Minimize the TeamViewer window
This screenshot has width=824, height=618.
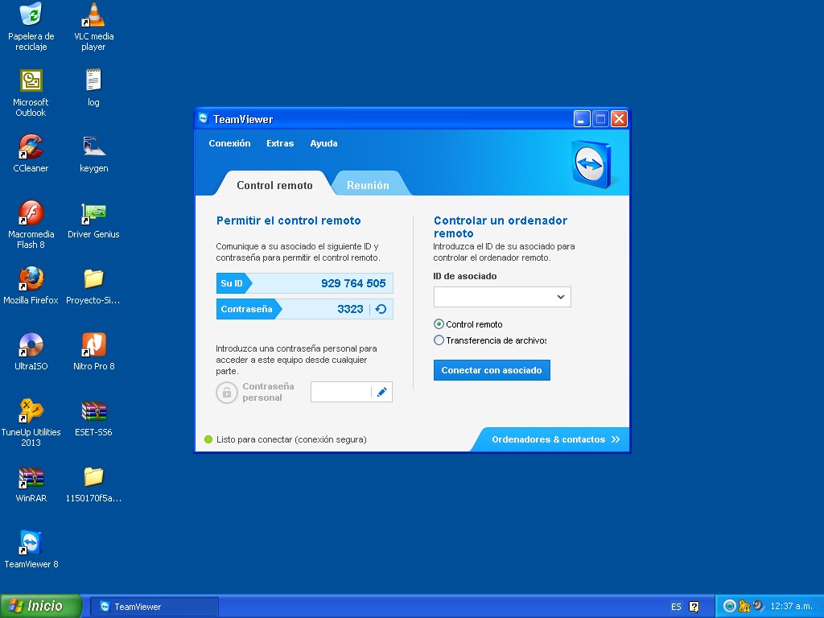click(x=581, y=119)
